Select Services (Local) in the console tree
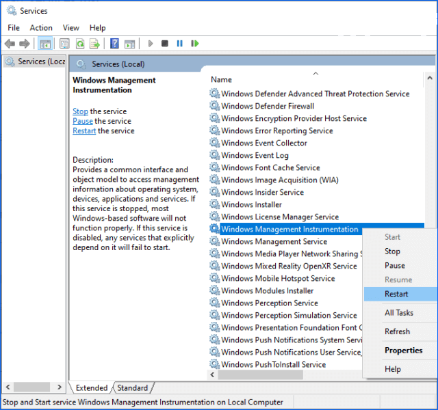This screenshot has width=438, height=410. [36, 61]
